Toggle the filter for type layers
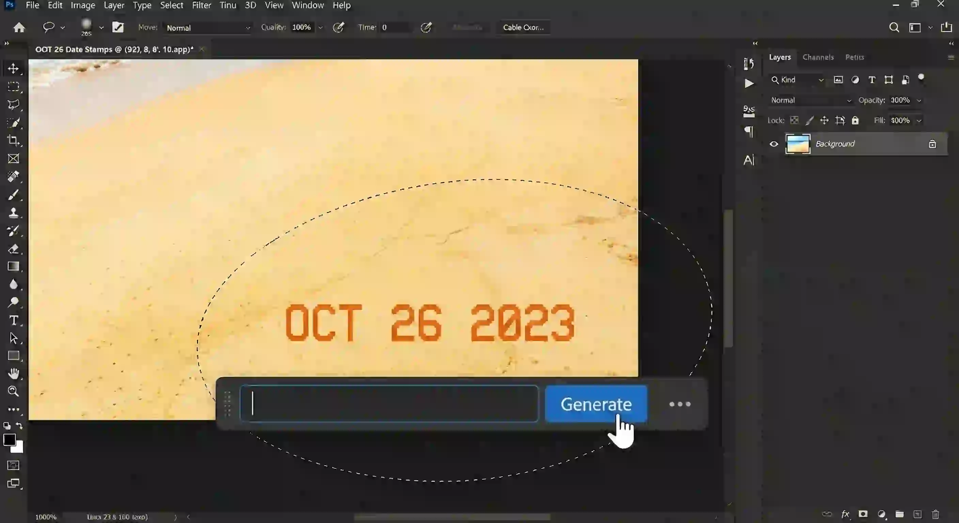 click(x=872, y=80)
